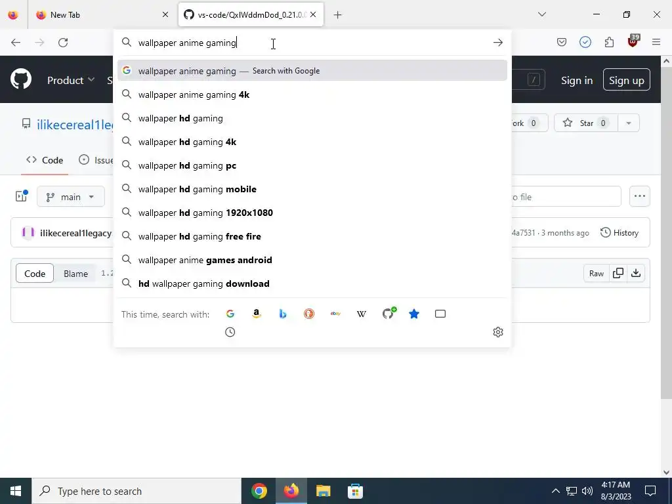Open Firefox View pinned icon
This screenshot has width=672, height=504.
click(x=13, y=14)
